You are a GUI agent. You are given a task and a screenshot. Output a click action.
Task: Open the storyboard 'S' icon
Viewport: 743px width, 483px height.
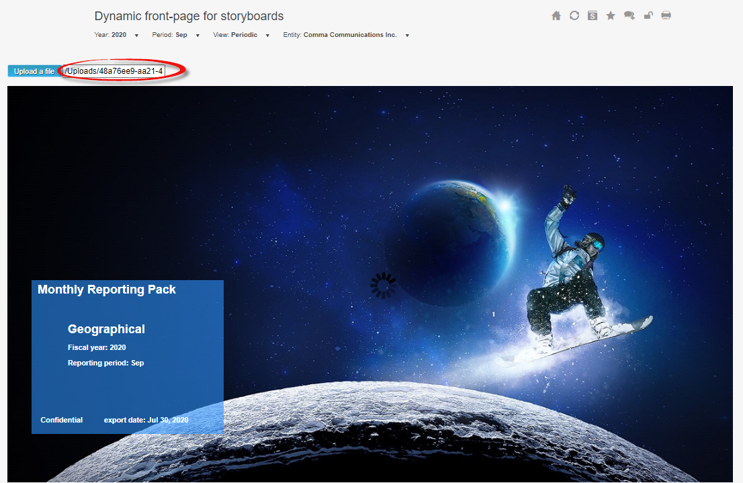[593, 15]
